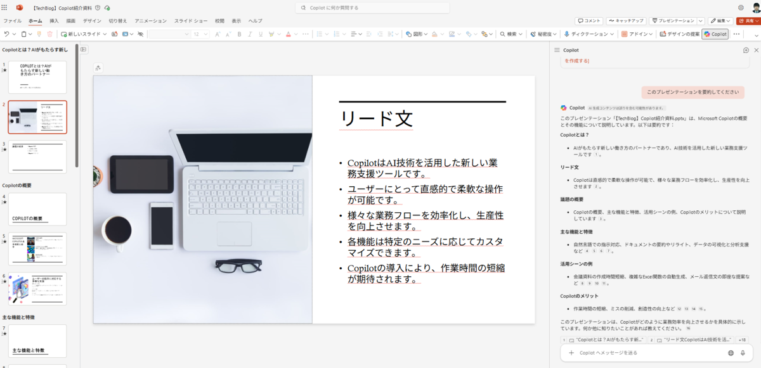The width and height of the screenshot is (761, 368).
Task: Open the font name combo box
Action: 169,34
